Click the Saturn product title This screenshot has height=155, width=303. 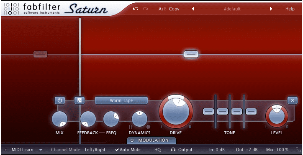(86, 9)
